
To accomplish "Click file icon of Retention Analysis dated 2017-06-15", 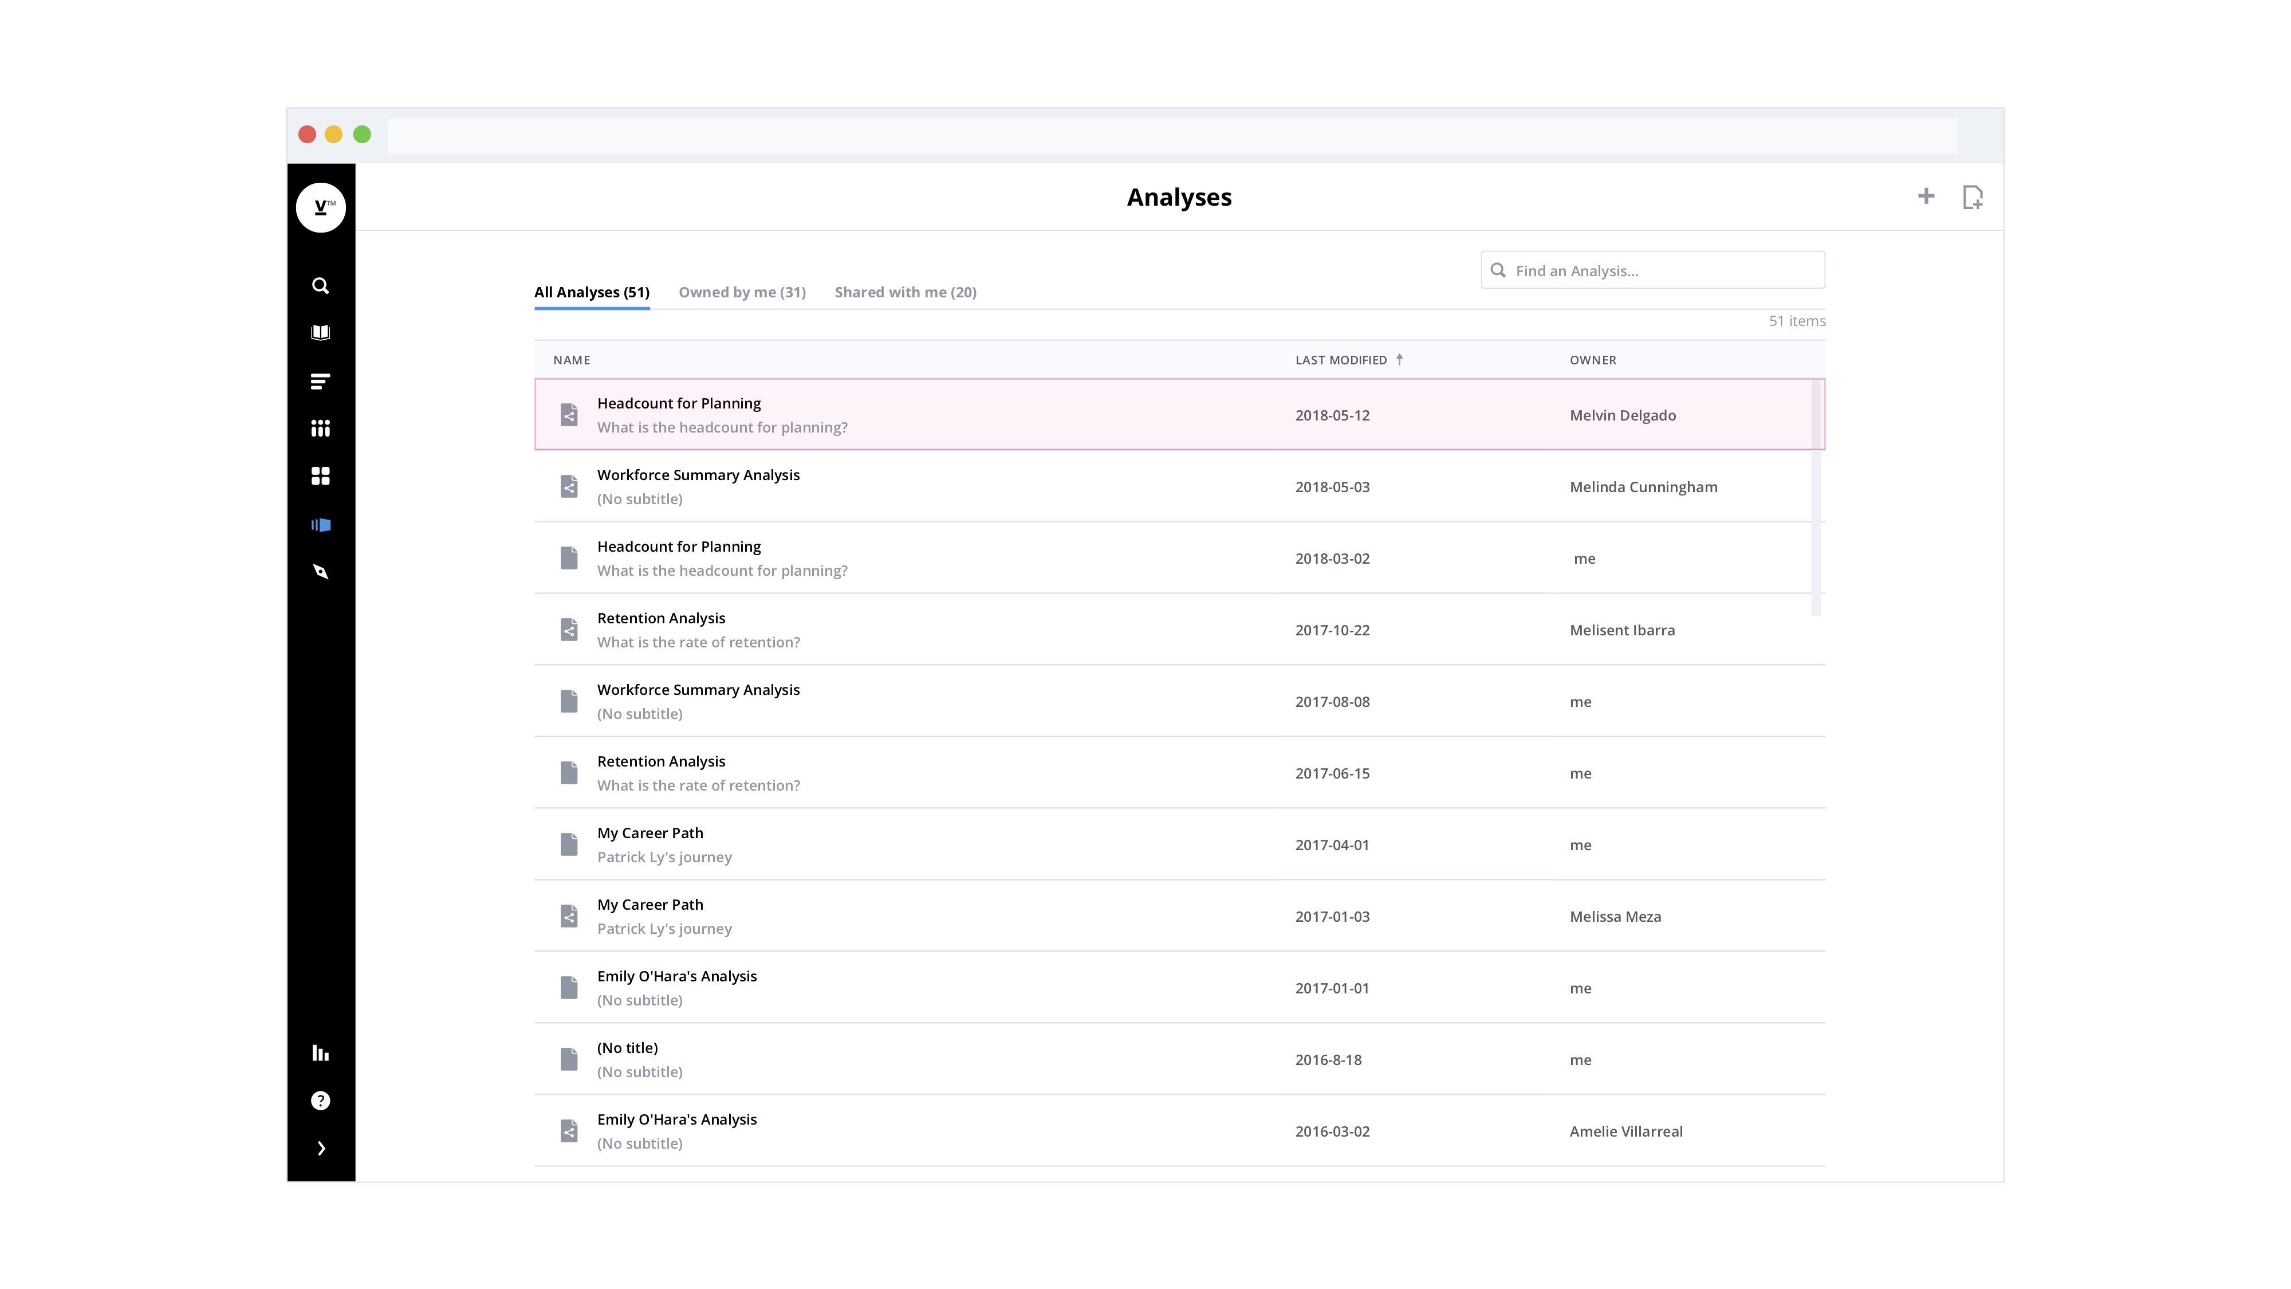I will click(x=569, y=773).
